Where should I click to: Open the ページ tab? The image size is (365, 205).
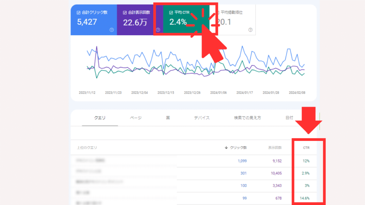[135, 118]
